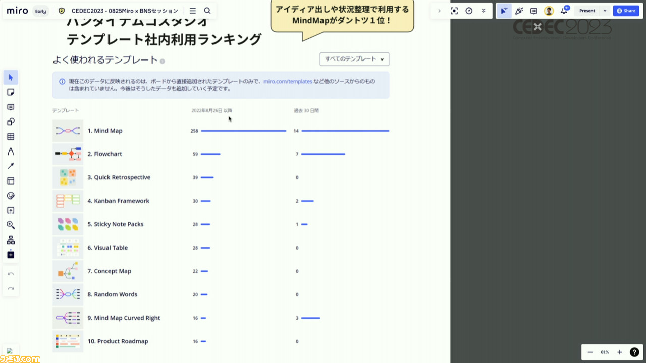Viewport: 646px width, 363px height.
Task: Choose the comment tool in left toolbar
Action: (11, 107)
